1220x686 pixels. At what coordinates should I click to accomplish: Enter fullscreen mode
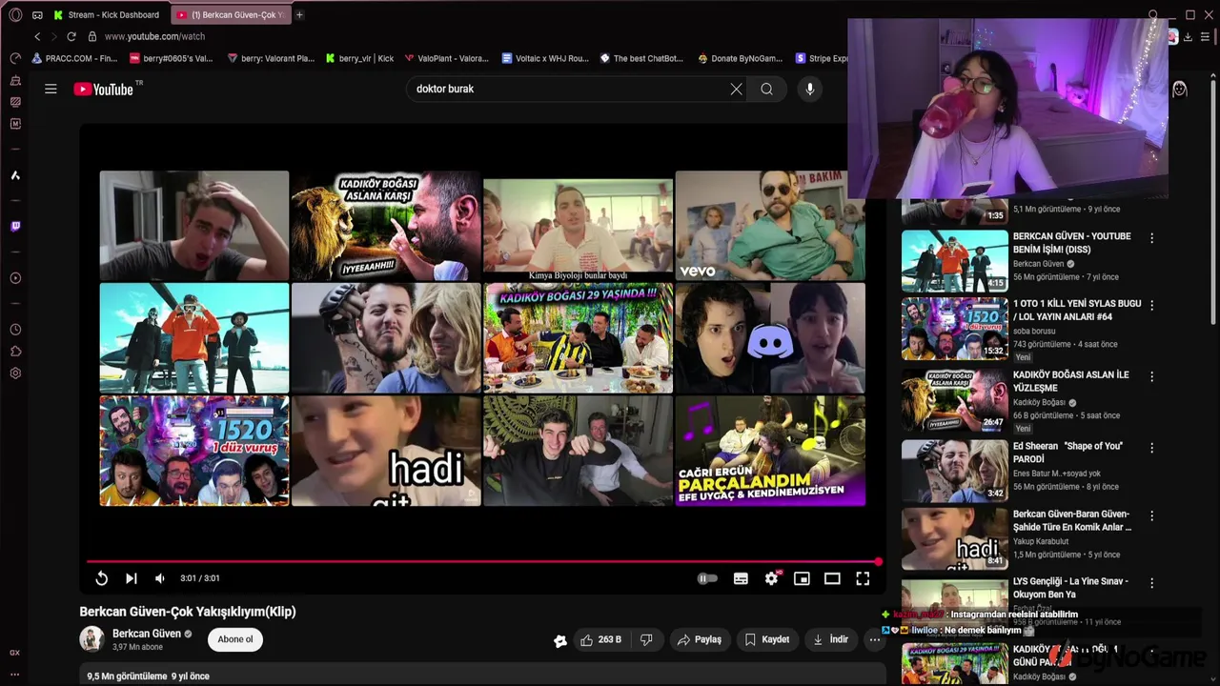863,578
